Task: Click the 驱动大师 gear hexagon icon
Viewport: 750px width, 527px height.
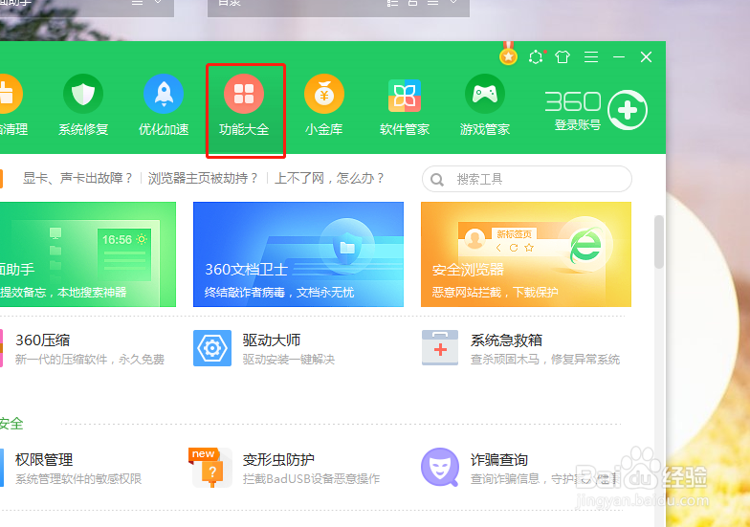Action: point(212,348)
